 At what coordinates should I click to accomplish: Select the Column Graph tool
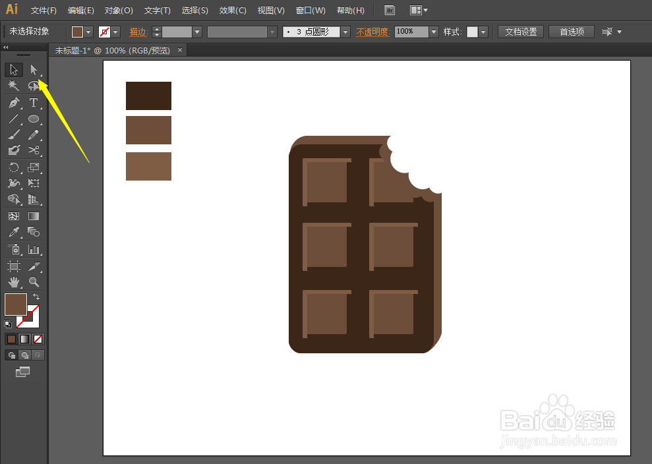[34, 249]
